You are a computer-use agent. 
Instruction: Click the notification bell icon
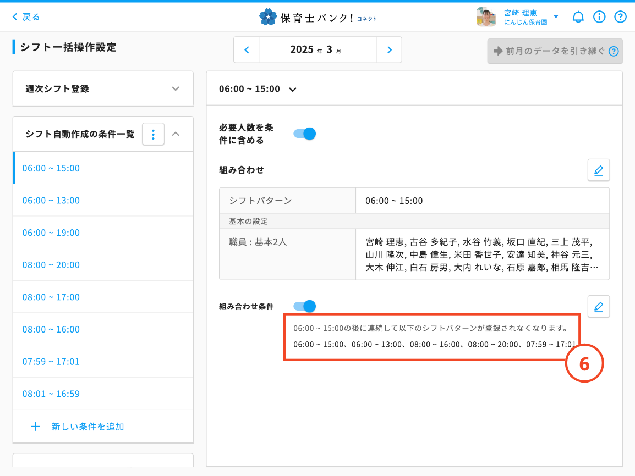click(578, 17)
